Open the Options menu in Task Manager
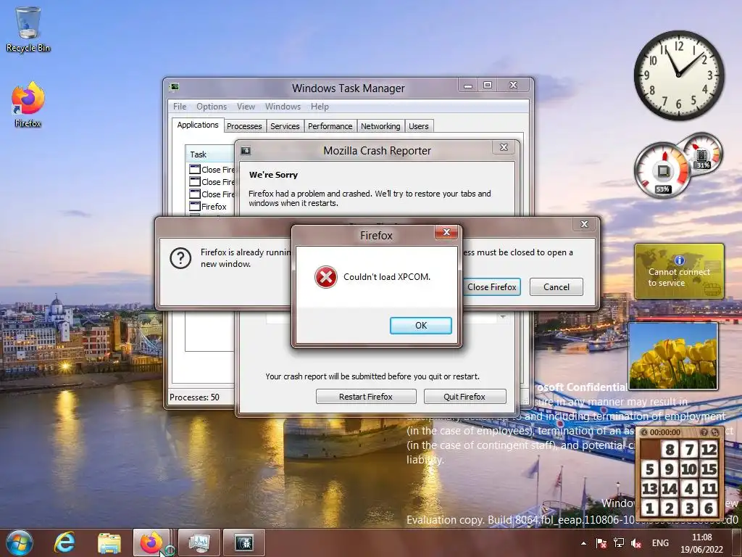Viewport: 742px width, 557px height. tap(212, 107)
